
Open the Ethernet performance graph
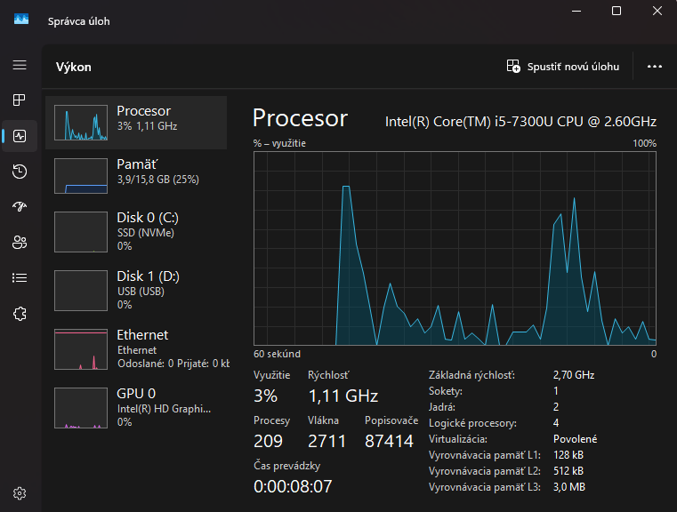pos(136,348)
